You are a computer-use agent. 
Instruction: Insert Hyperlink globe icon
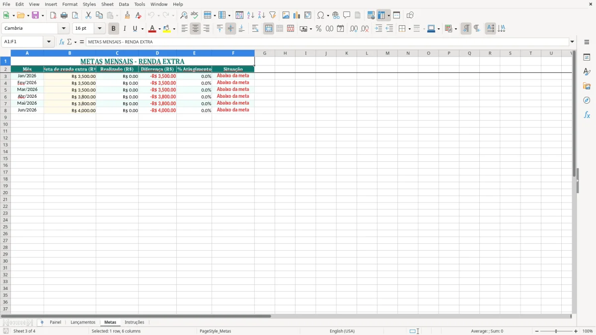[x=336, y=15]
